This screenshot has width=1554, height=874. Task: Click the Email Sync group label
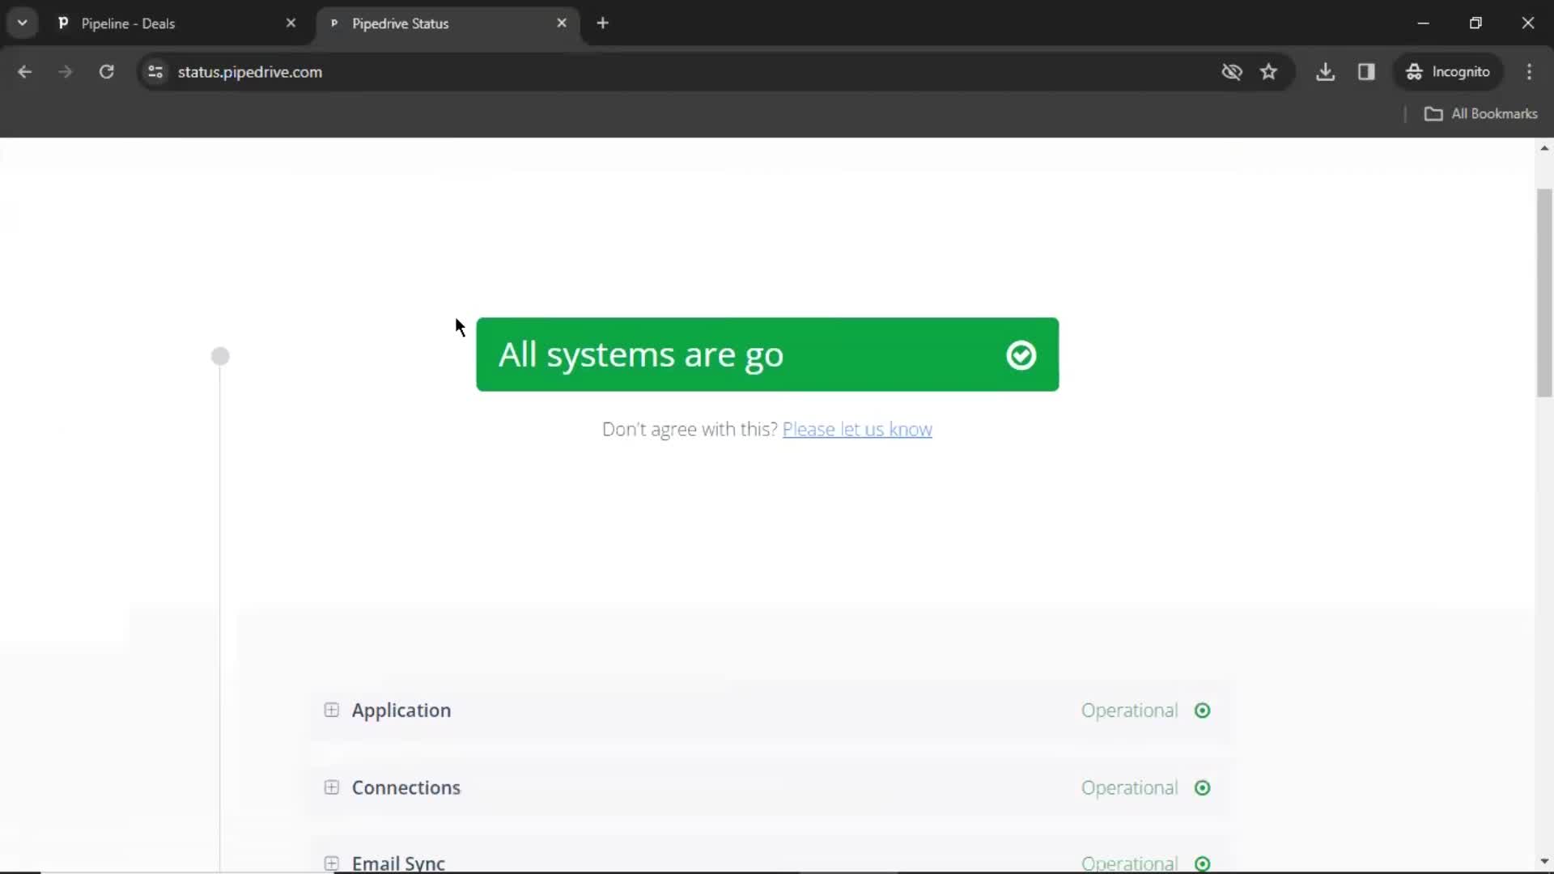[398, 863]
